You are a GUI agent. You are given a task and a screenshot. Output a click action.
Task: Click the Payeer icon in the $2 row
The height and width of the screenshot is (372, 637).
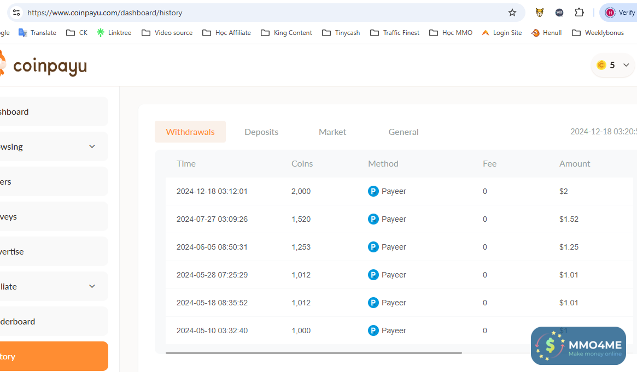coord(373,191)
